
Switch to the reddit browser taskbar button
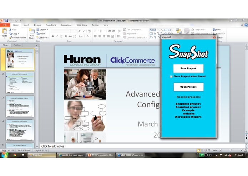tap(71, 155)
